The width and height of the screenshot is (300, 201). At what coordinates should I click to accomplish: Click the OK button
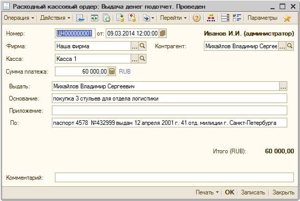pyautogui.click(x=229, y=192)
